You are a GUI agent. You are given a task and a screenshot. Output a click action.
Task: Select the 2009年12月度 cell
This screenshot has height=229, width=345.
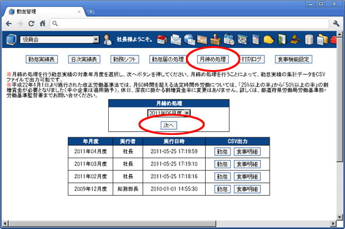pos(91,189)
